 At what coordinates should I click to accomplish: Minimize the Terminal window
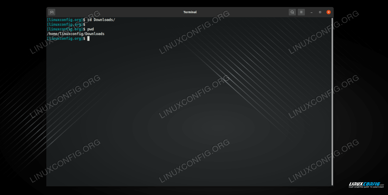[311, 12]
